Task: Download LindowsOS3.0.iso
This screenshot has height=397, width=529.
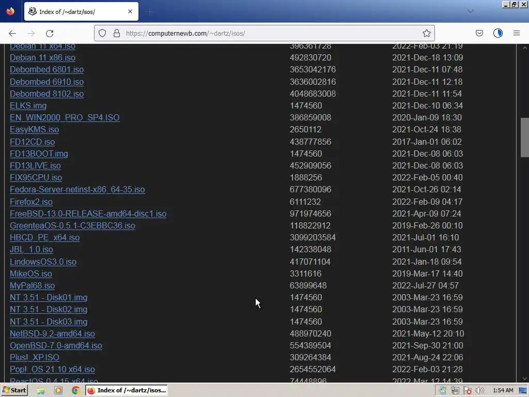Action: [43, 262]
